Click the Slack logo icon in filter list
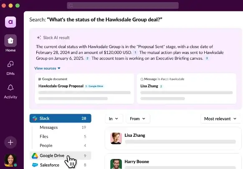 click(x=35, y=118)
